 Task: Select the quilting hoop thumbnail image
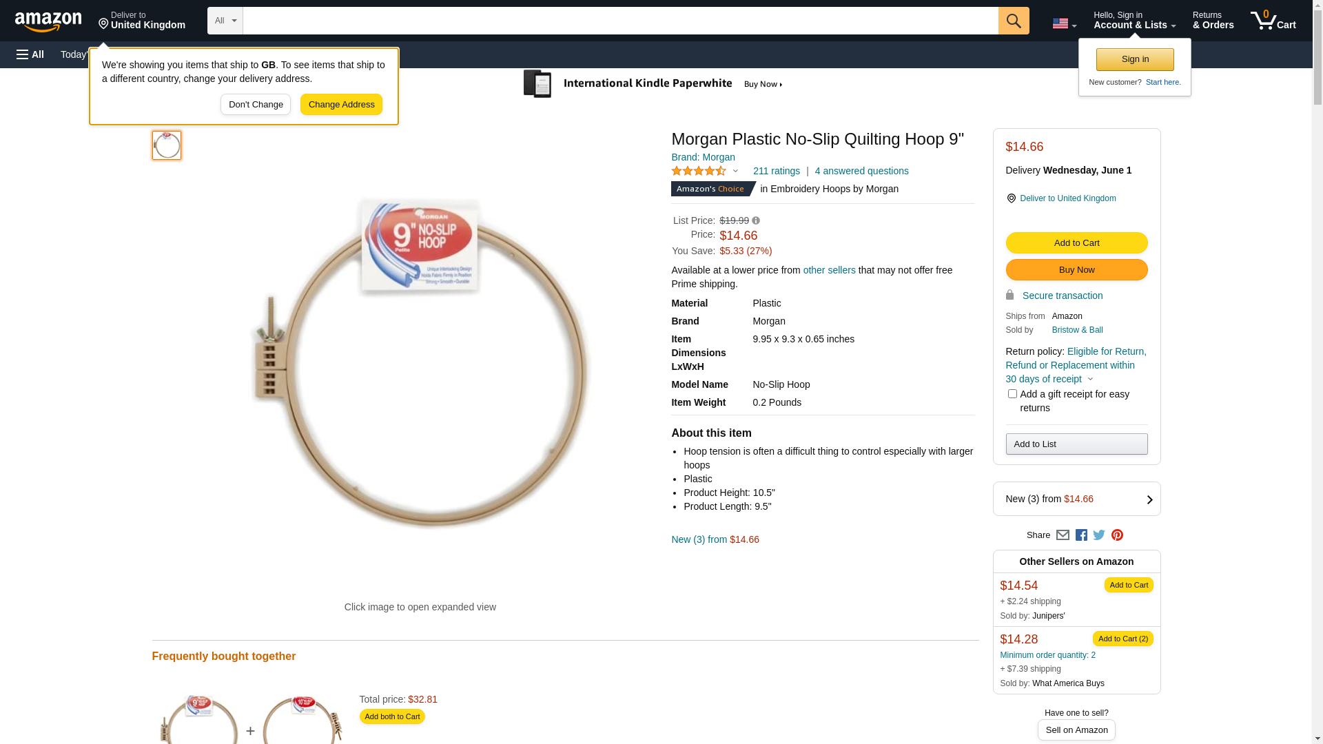(x=167, y=145)
